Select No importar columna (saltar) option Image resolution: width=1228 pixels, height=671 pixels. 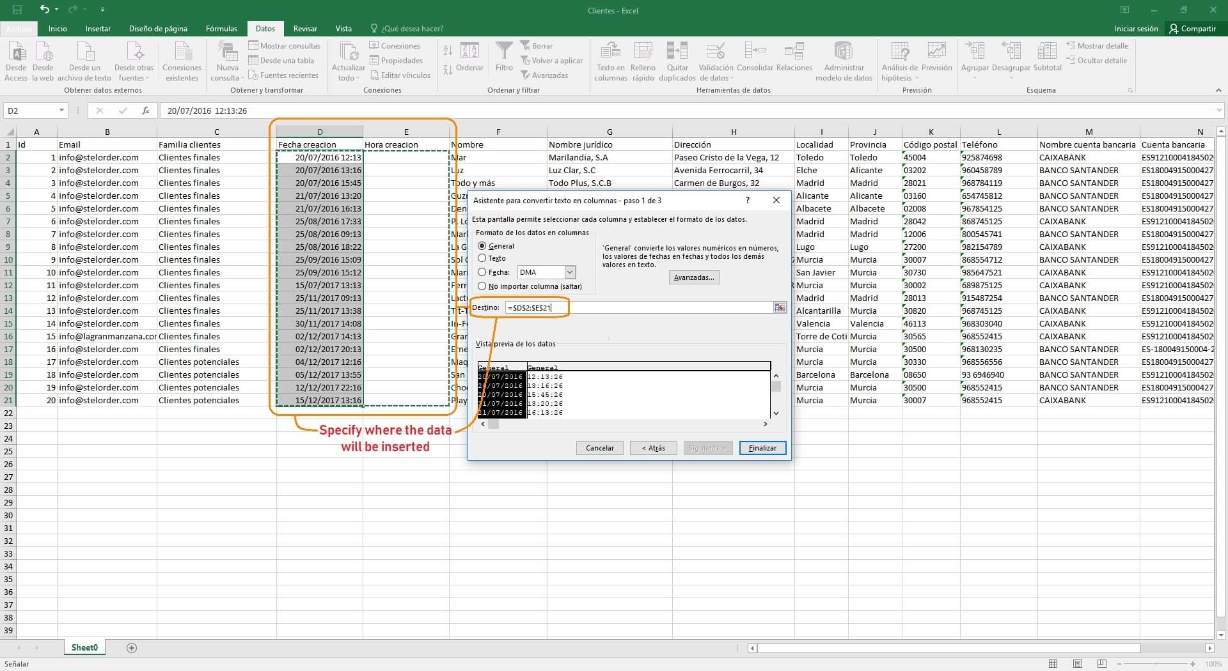[482, 286]
